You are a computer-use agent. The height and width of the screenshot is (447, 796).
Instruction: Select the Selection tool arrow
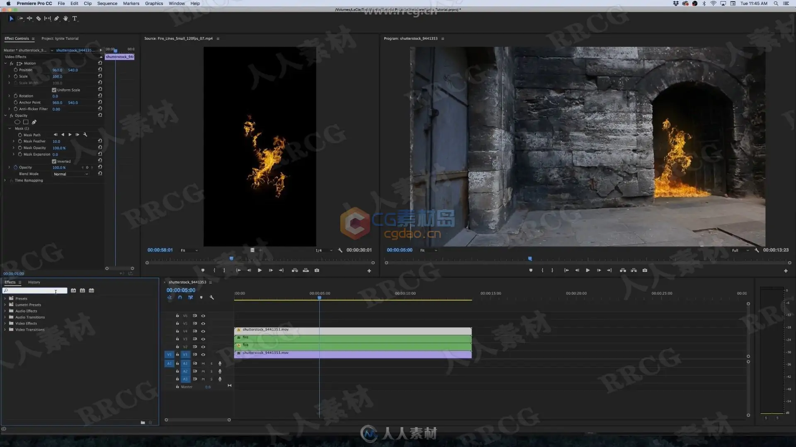click(x=11, y=19)
